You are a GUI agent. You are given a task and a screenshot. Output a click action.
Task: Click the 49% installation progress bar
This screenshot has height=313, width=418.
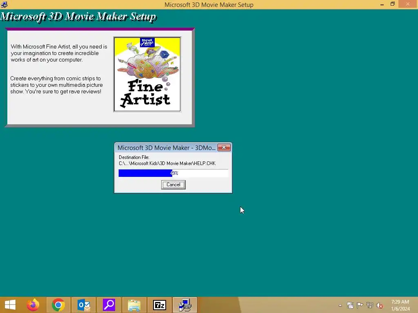click(173, 173)
